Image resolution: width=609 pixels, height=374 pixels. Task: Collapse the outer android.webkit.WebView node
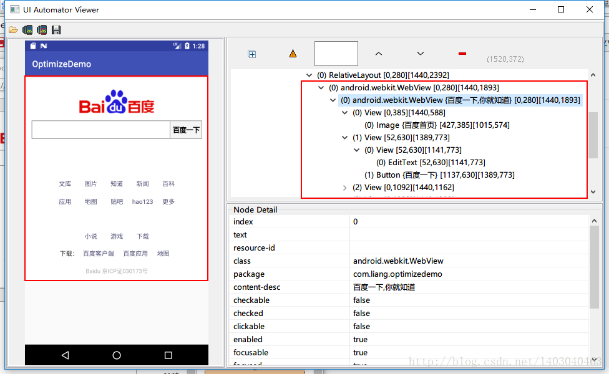[x=321, y=88]
